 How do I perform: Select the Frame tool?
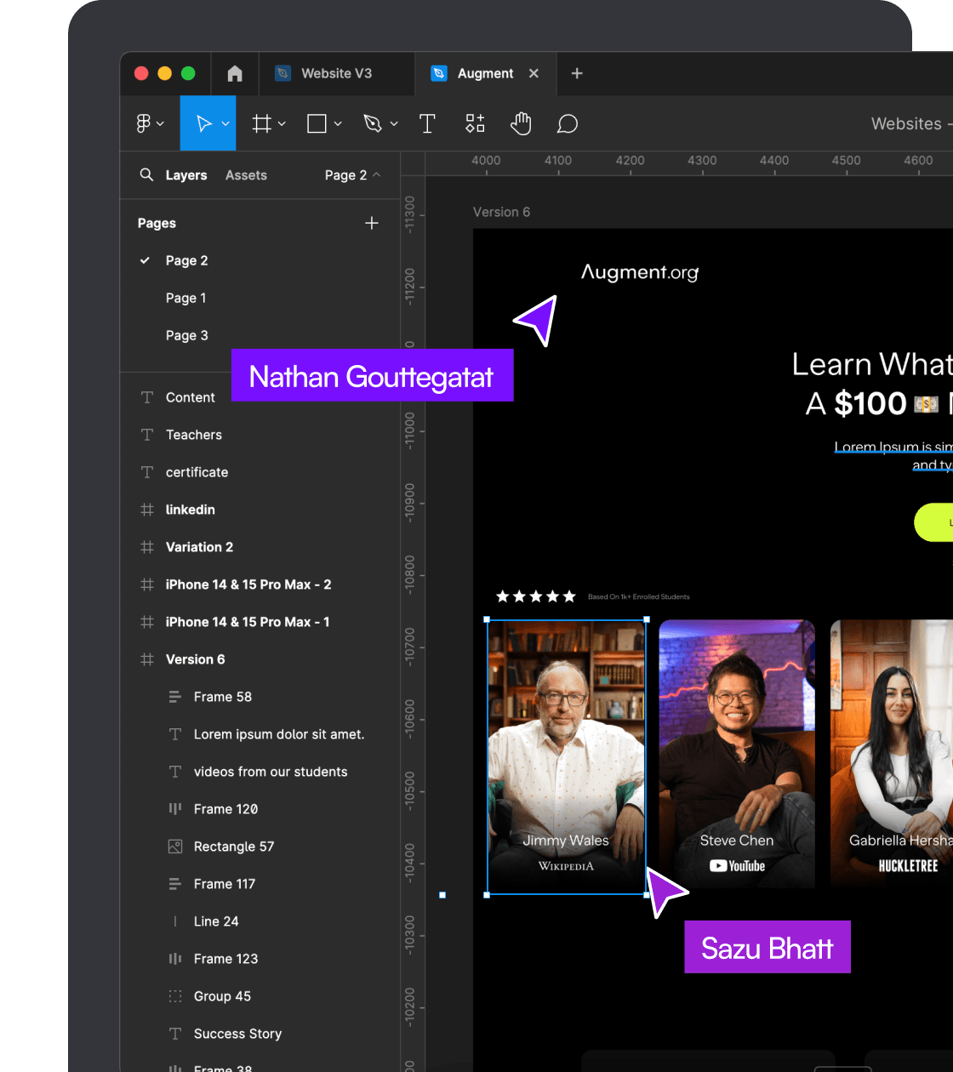pos(261,124)
